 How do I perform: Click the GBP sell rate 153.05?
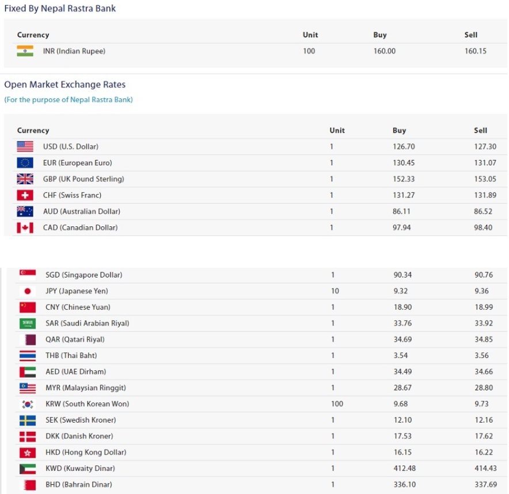(x=485, y=179)
